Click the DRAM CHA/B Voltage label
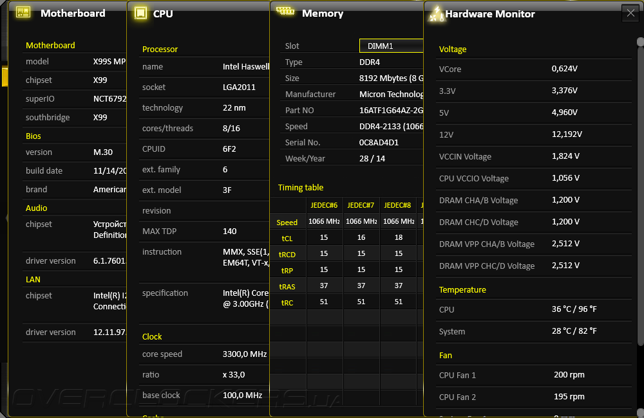The height and width of the screenshot is (418, 644). tap(478, 200)
